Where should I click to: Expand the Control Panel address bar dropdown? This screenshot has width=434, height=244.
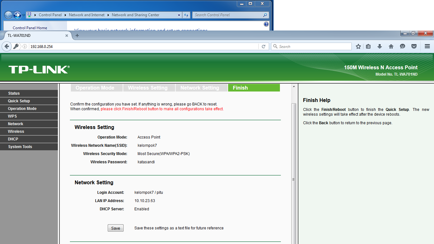(179, 15)
